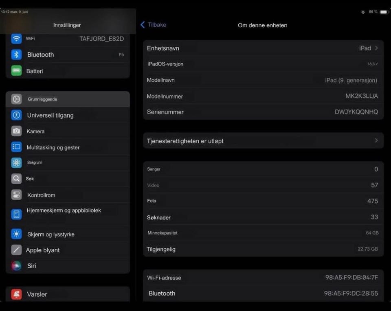Tap the Multitasking og gester icon
This screenshot has height=311, width=391.
point(16,147)
